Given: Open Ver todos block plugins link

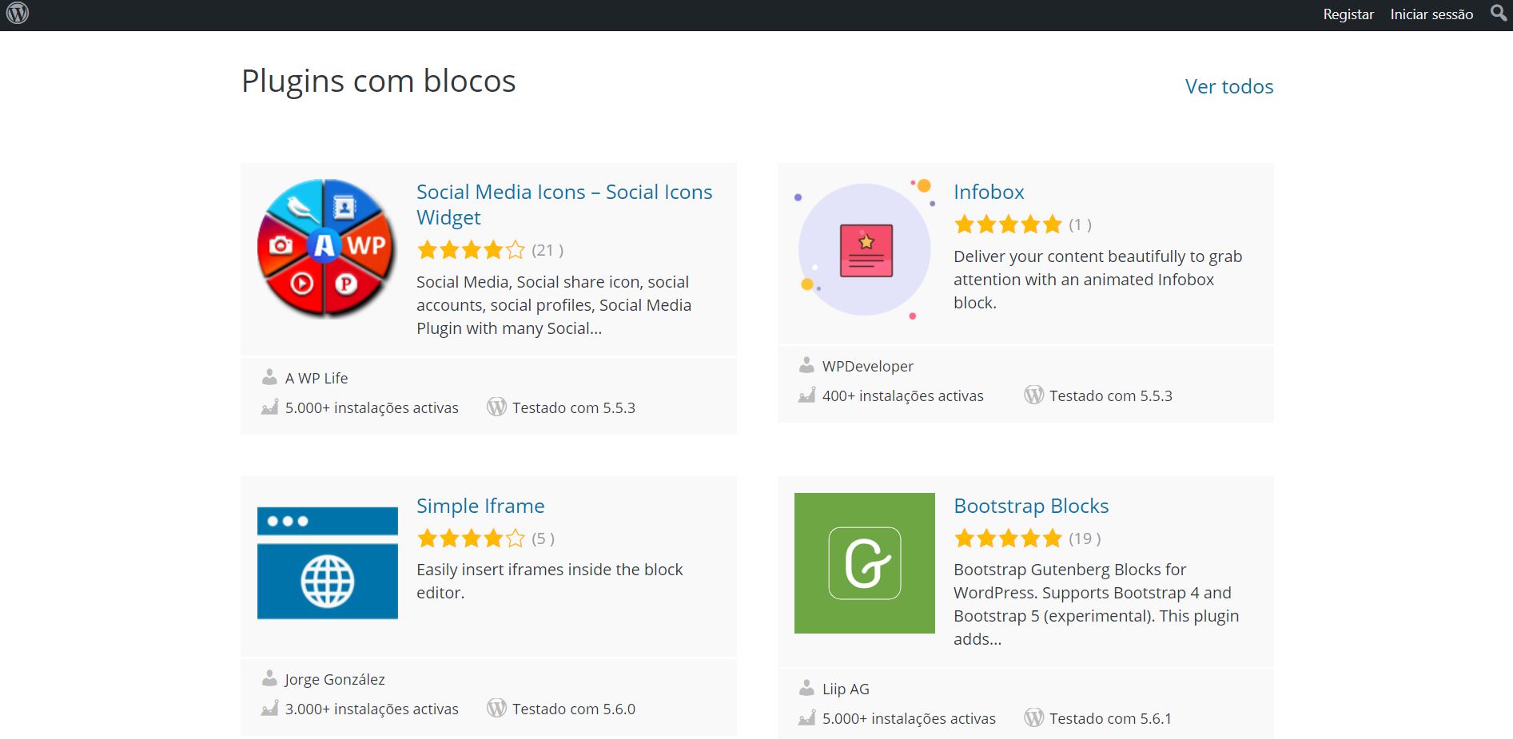Looking at the screenshot, I should [x=1229, y=86].
